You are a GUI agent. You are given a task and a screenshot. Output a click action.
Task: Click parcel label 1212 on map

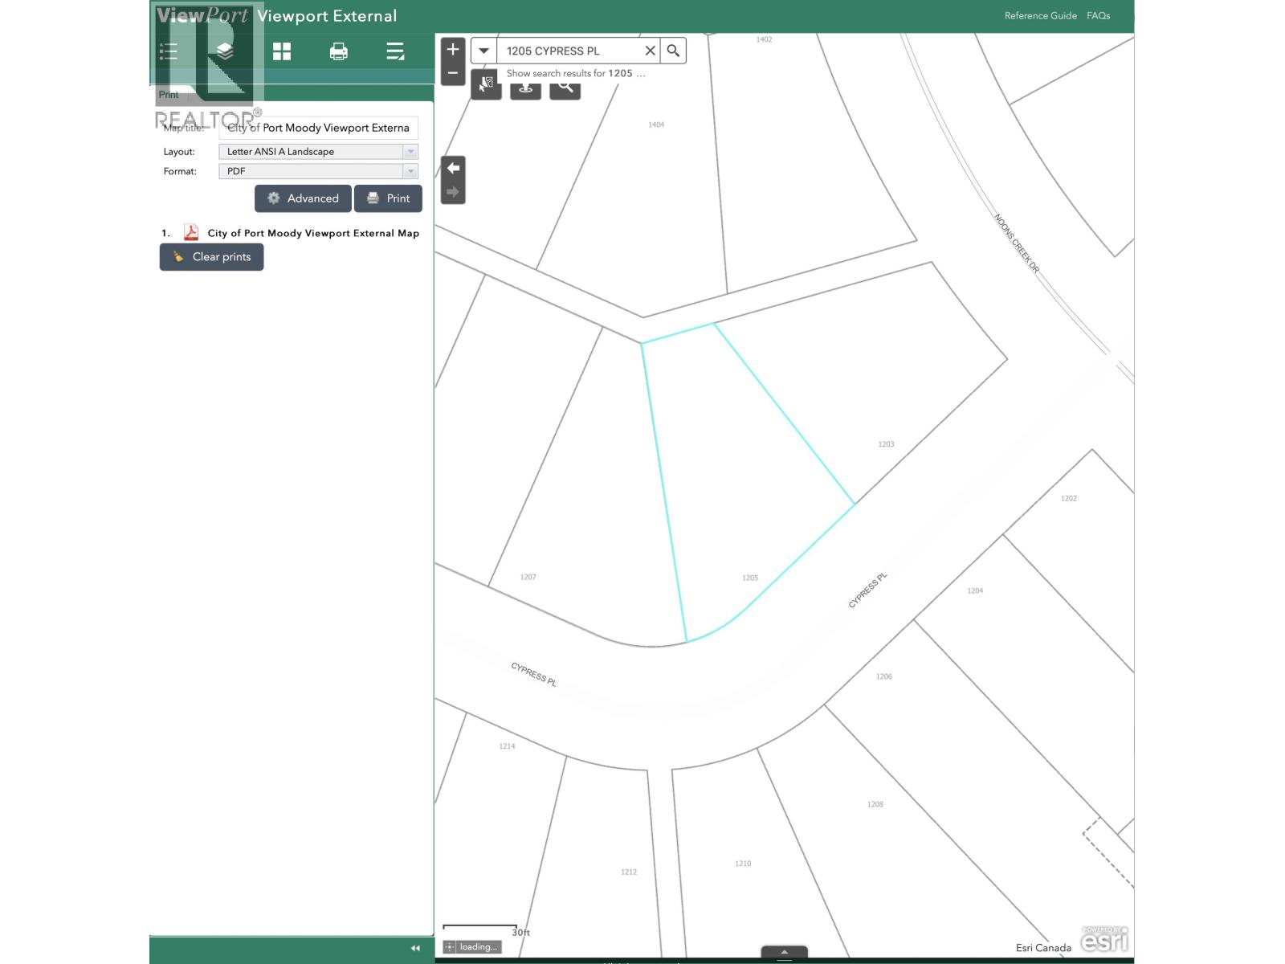[x=629, y=872]
